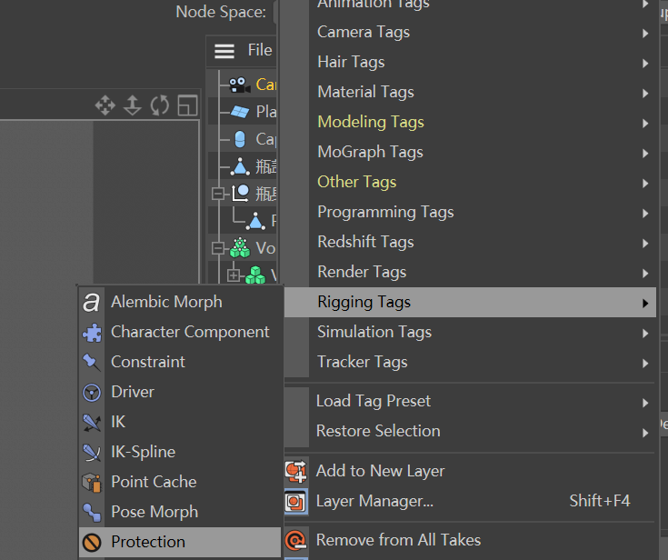
Task: Collapse the lathe object tree node
Action: pos(218,194)
